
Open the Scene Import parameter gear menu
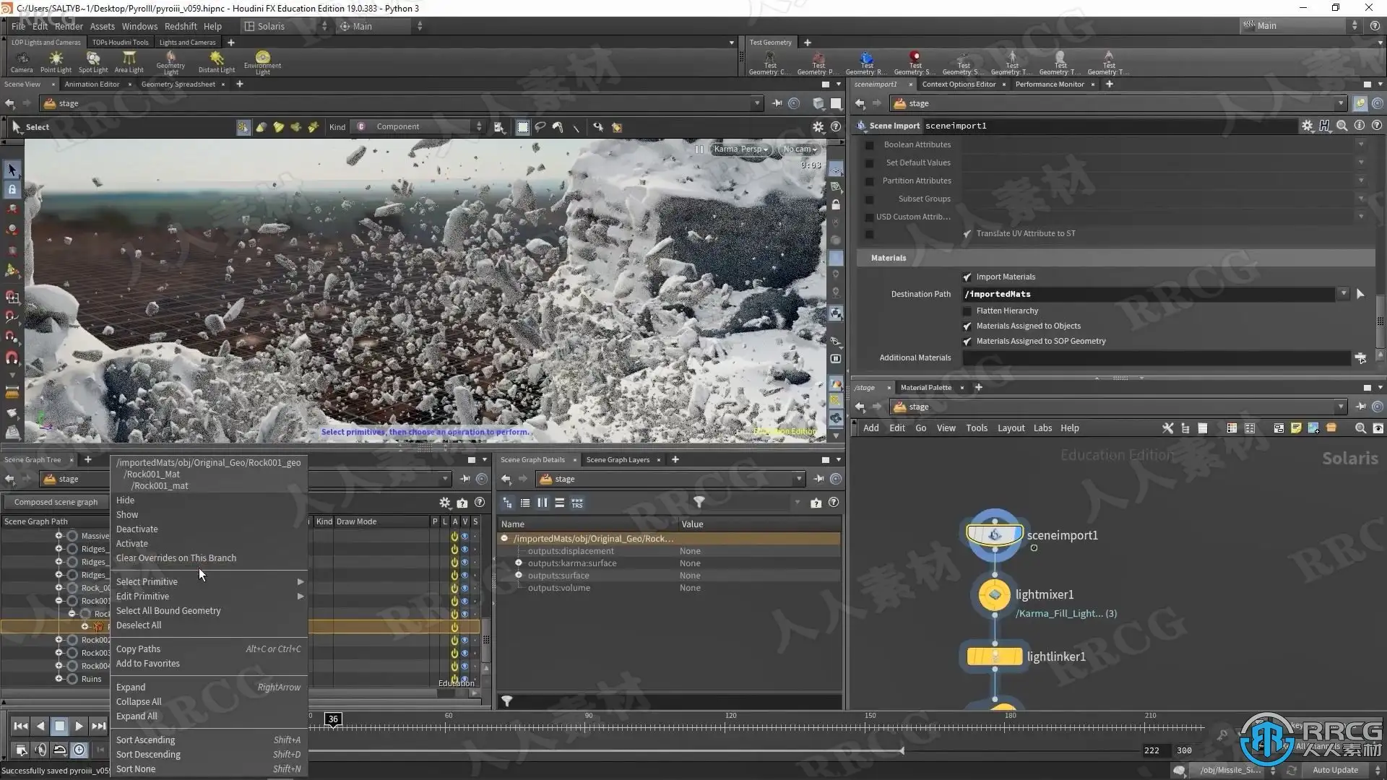coord(1307,126)
